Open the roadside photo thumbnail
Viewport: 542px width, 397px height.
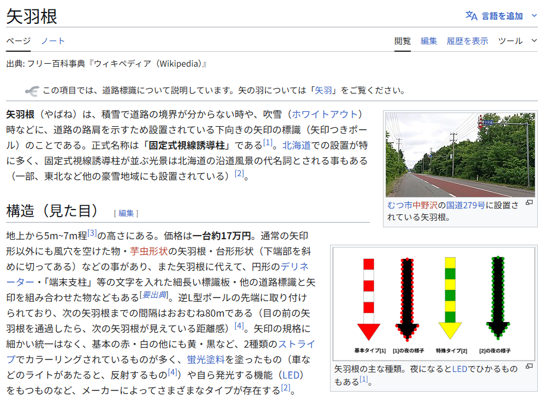click(x=460, y=155)
